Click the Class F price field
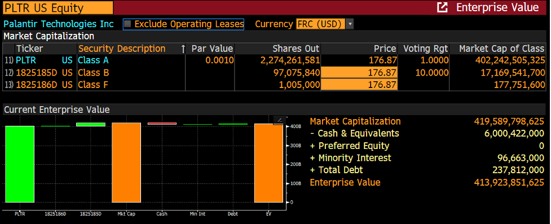 [359, 85]
